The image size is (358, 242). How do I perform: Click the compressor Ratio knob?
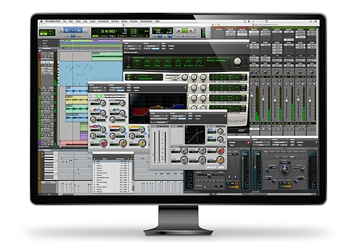[184, 160]
